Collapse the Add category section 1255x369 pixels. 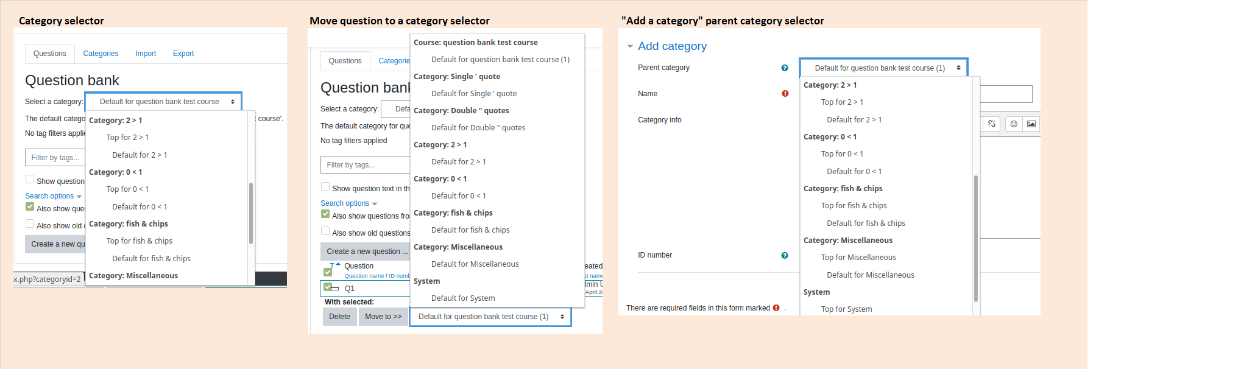(x=630, y=46)
